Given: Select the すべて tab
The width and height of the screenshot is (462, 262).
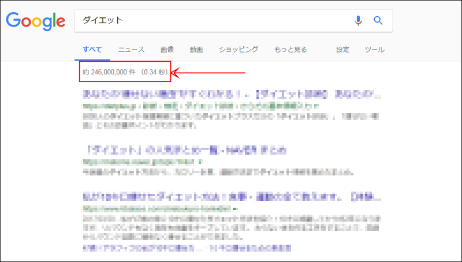Looking at the screenshot, I should click(x=92, y=50).
